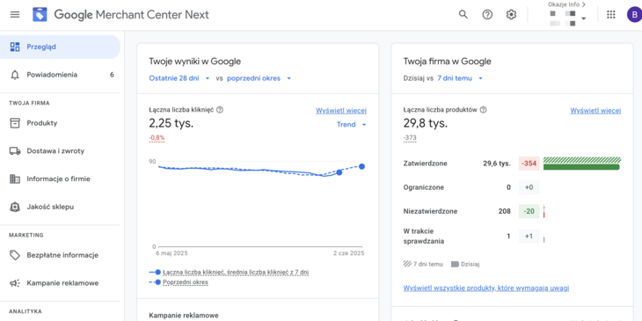This screenshot has width=642, height=321.
Task: Click the Bezpłatne informacje tag icon
Action: [15, 255]
